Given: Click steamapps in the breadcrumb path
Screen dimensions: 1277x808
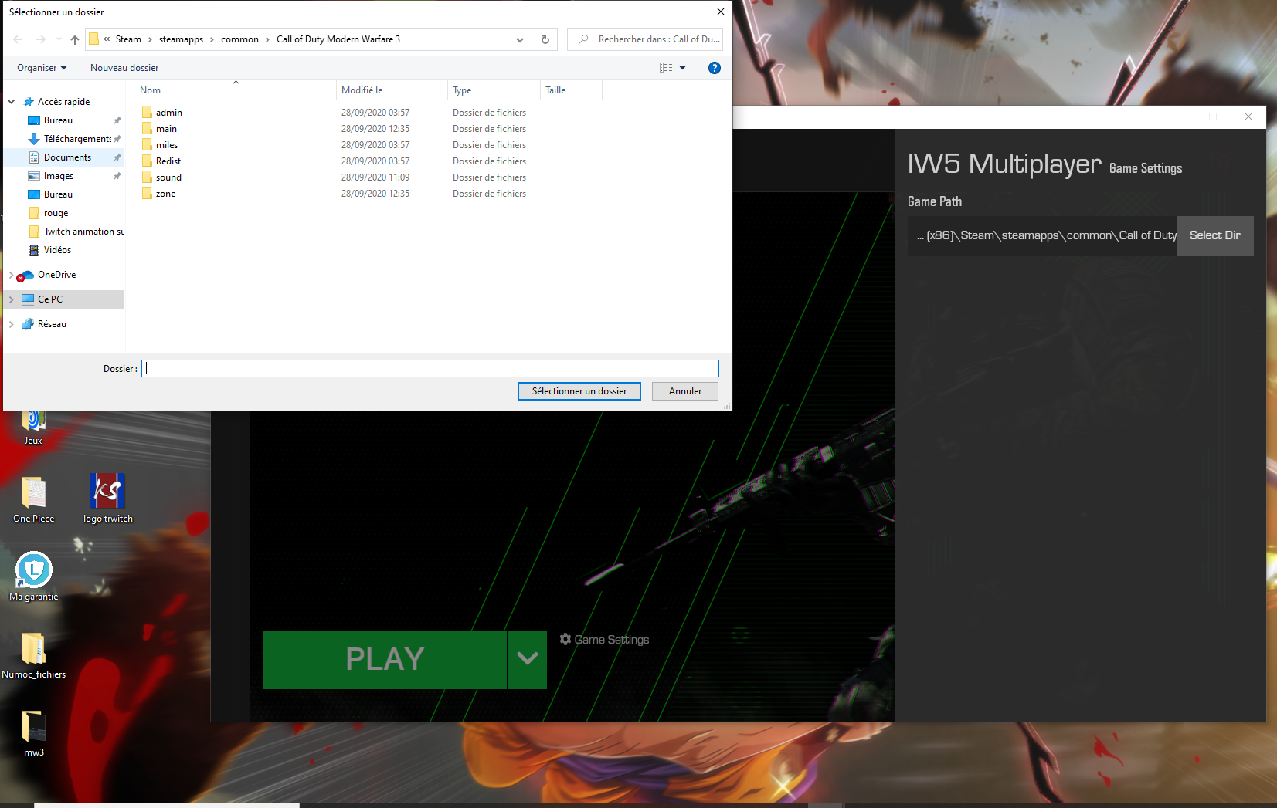Looking at the screenshot, I should pos(181,39).
